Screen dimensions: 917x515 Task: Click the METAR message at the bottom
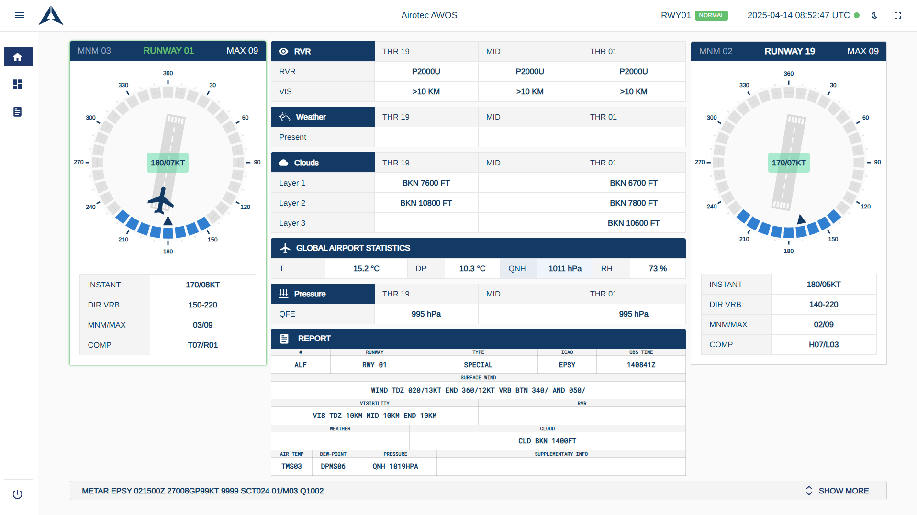(x=203, y=491)
